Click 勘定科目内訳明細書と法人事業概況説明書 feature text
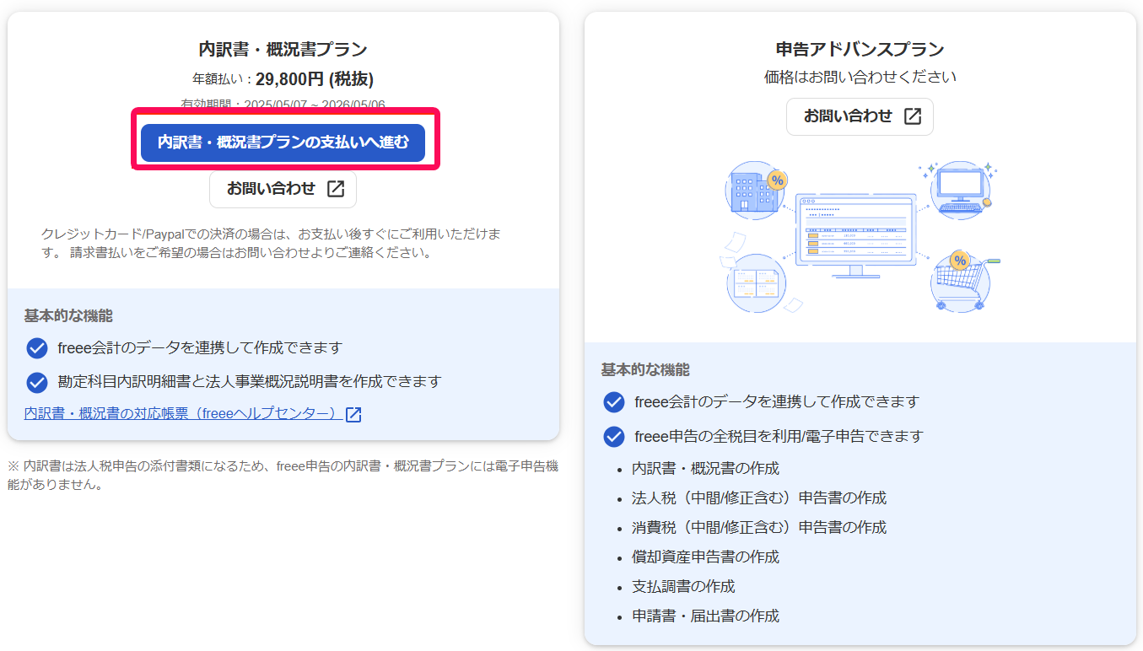The image size is (1143, 651). [x=250, y=382]
